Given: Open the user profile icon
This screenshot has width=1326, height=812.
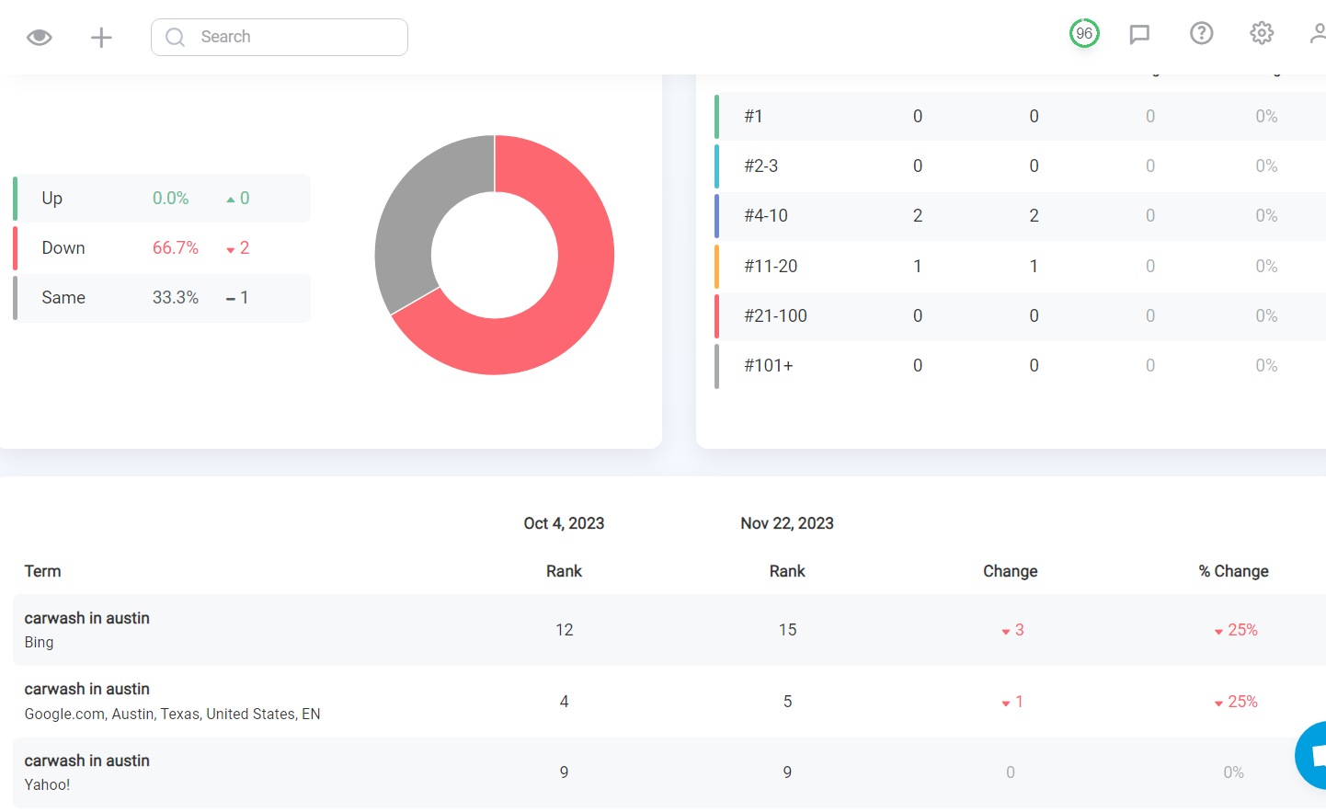Looking at the screenshot, I should click(1318, 33).
